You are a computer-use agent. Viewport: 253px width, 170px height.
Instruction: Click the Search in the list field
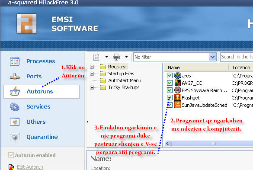click(x=237, y=57)
